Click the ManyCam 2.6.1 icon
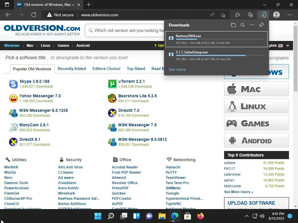The width and height of the screenshot is (298, 223). click(13, 127)
